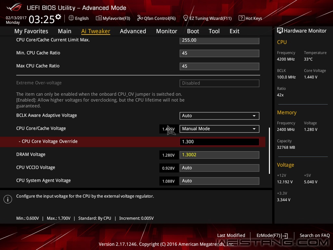This screenshot has height=250, width=333.
Task: Click the +12V 12.192 V reading
Action: tap(285, 182)
